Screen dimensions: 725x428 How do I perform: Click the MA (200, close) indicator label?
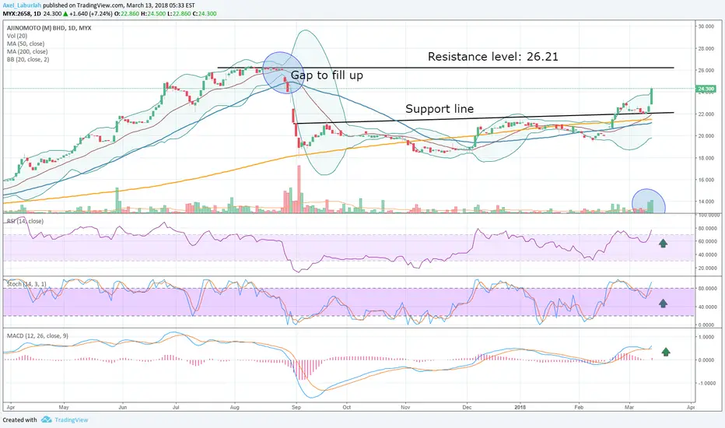(x=26, y=51)
